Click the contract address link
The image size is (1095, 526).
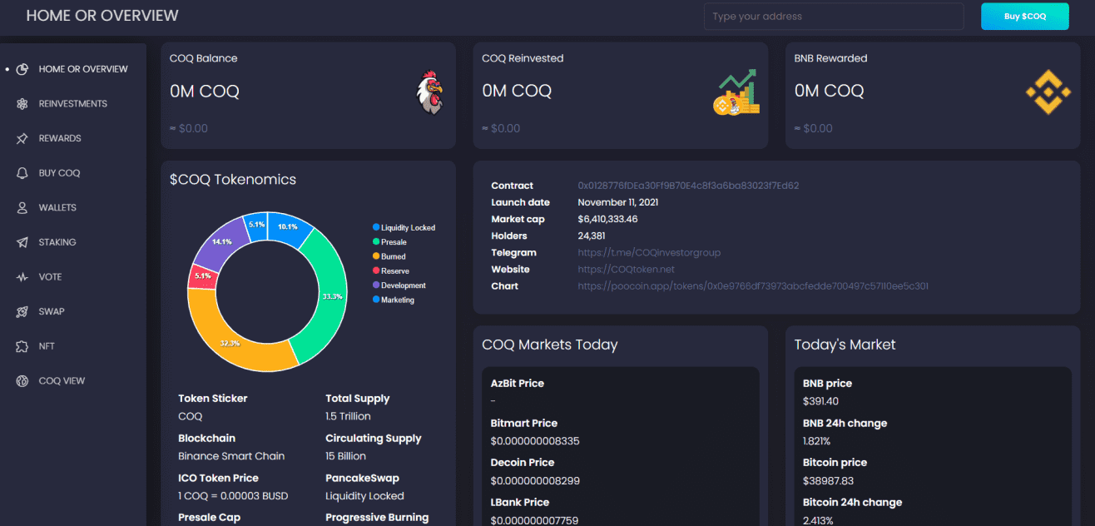(x=688, y=186)
